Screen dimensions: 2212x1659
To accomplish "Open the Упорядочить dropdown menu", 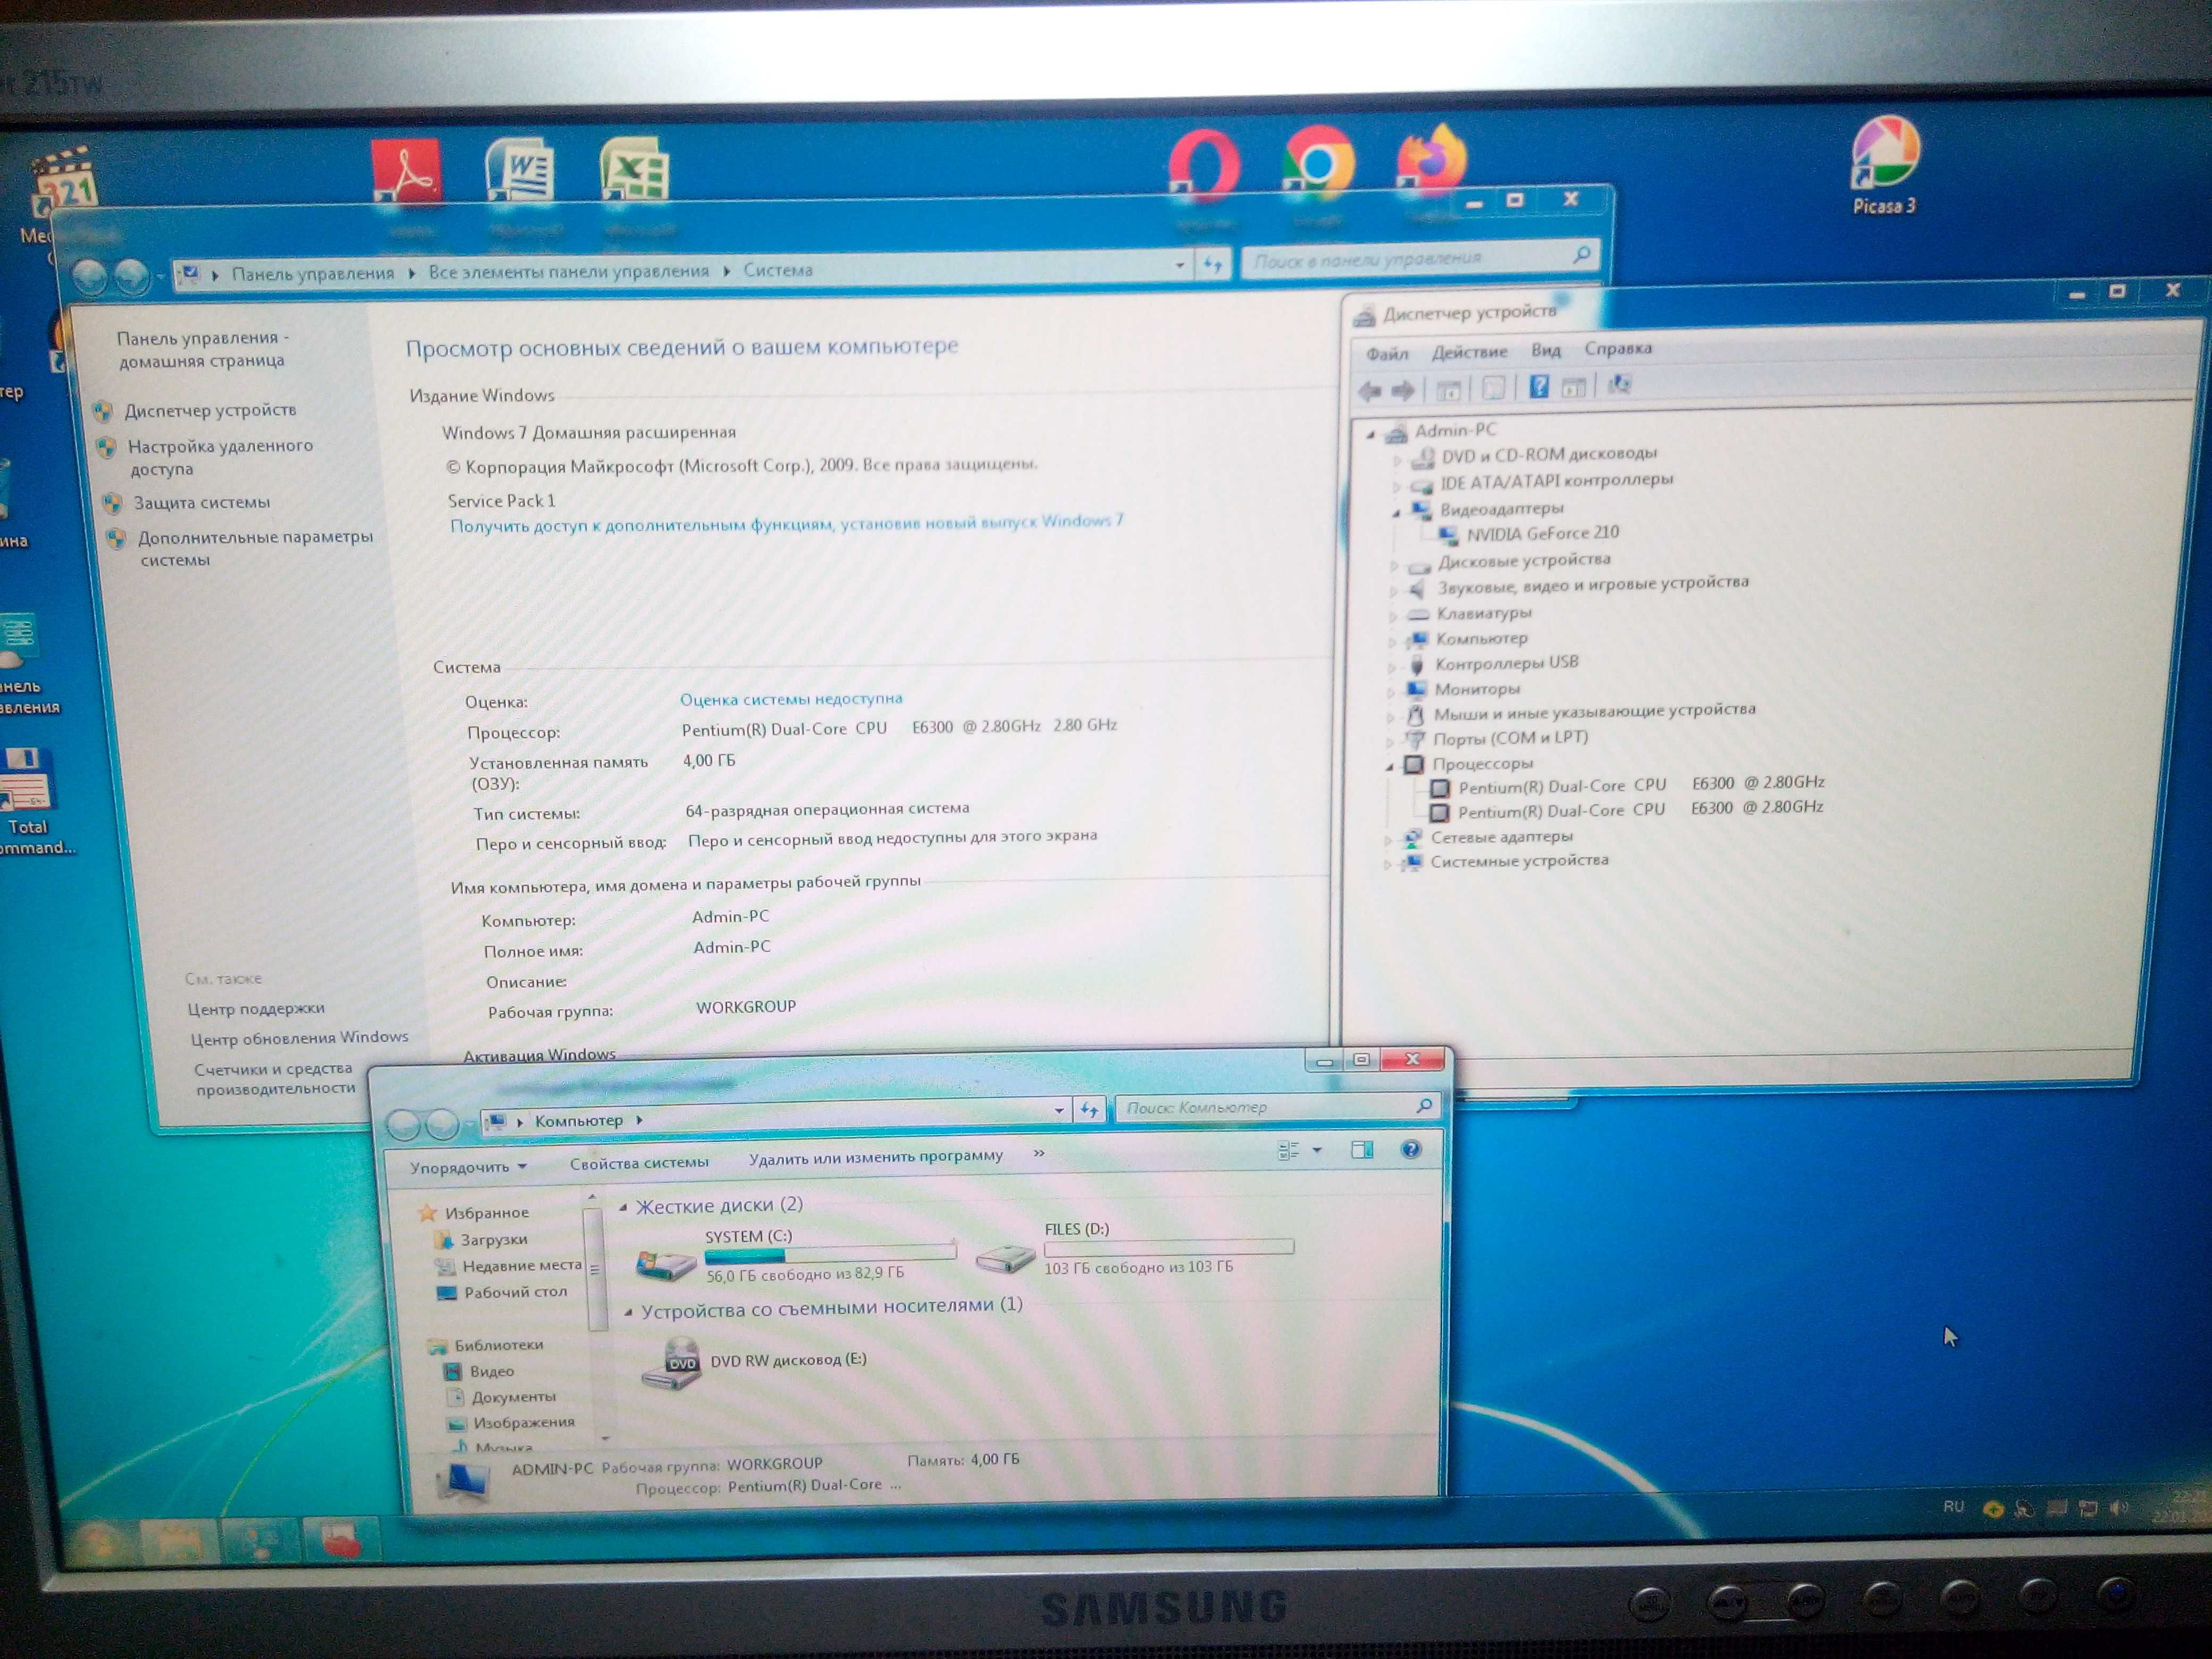I will [467, 1167].
